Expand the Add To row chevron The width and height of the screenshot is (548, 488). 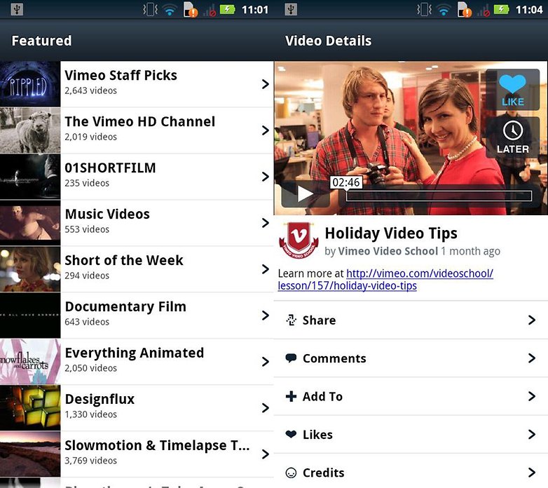click(532, 396)
